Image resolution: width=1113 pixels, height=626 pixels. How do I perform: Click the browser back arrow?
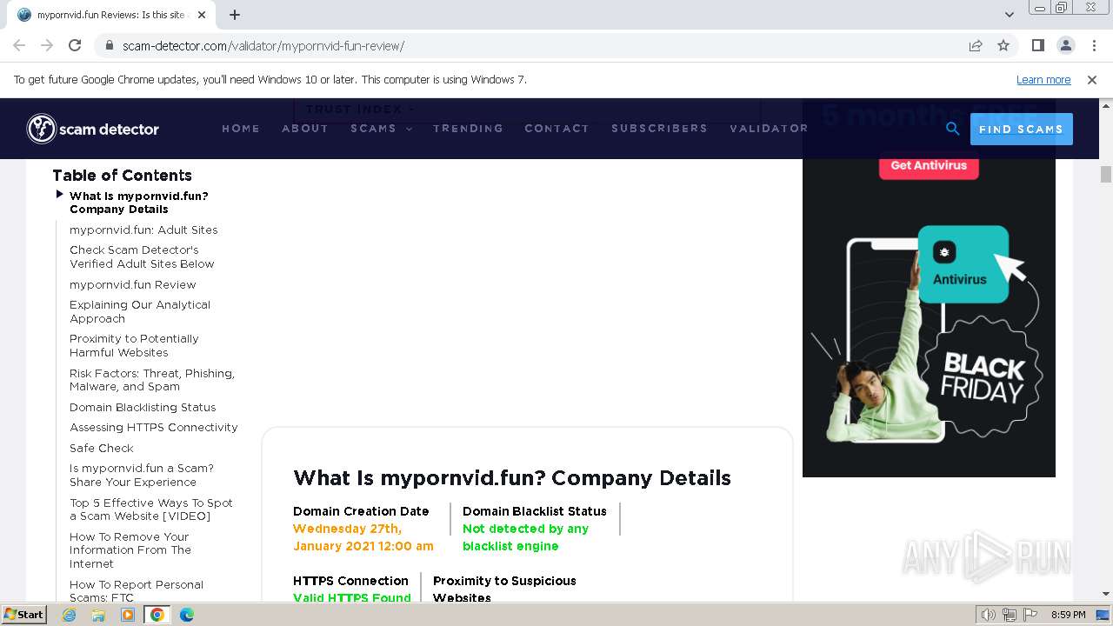pos(19,45)
